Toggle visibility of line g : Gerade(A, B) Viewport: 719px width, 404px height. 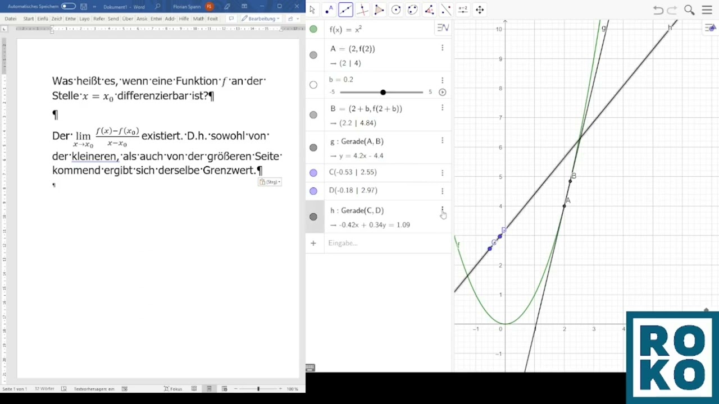313,148
